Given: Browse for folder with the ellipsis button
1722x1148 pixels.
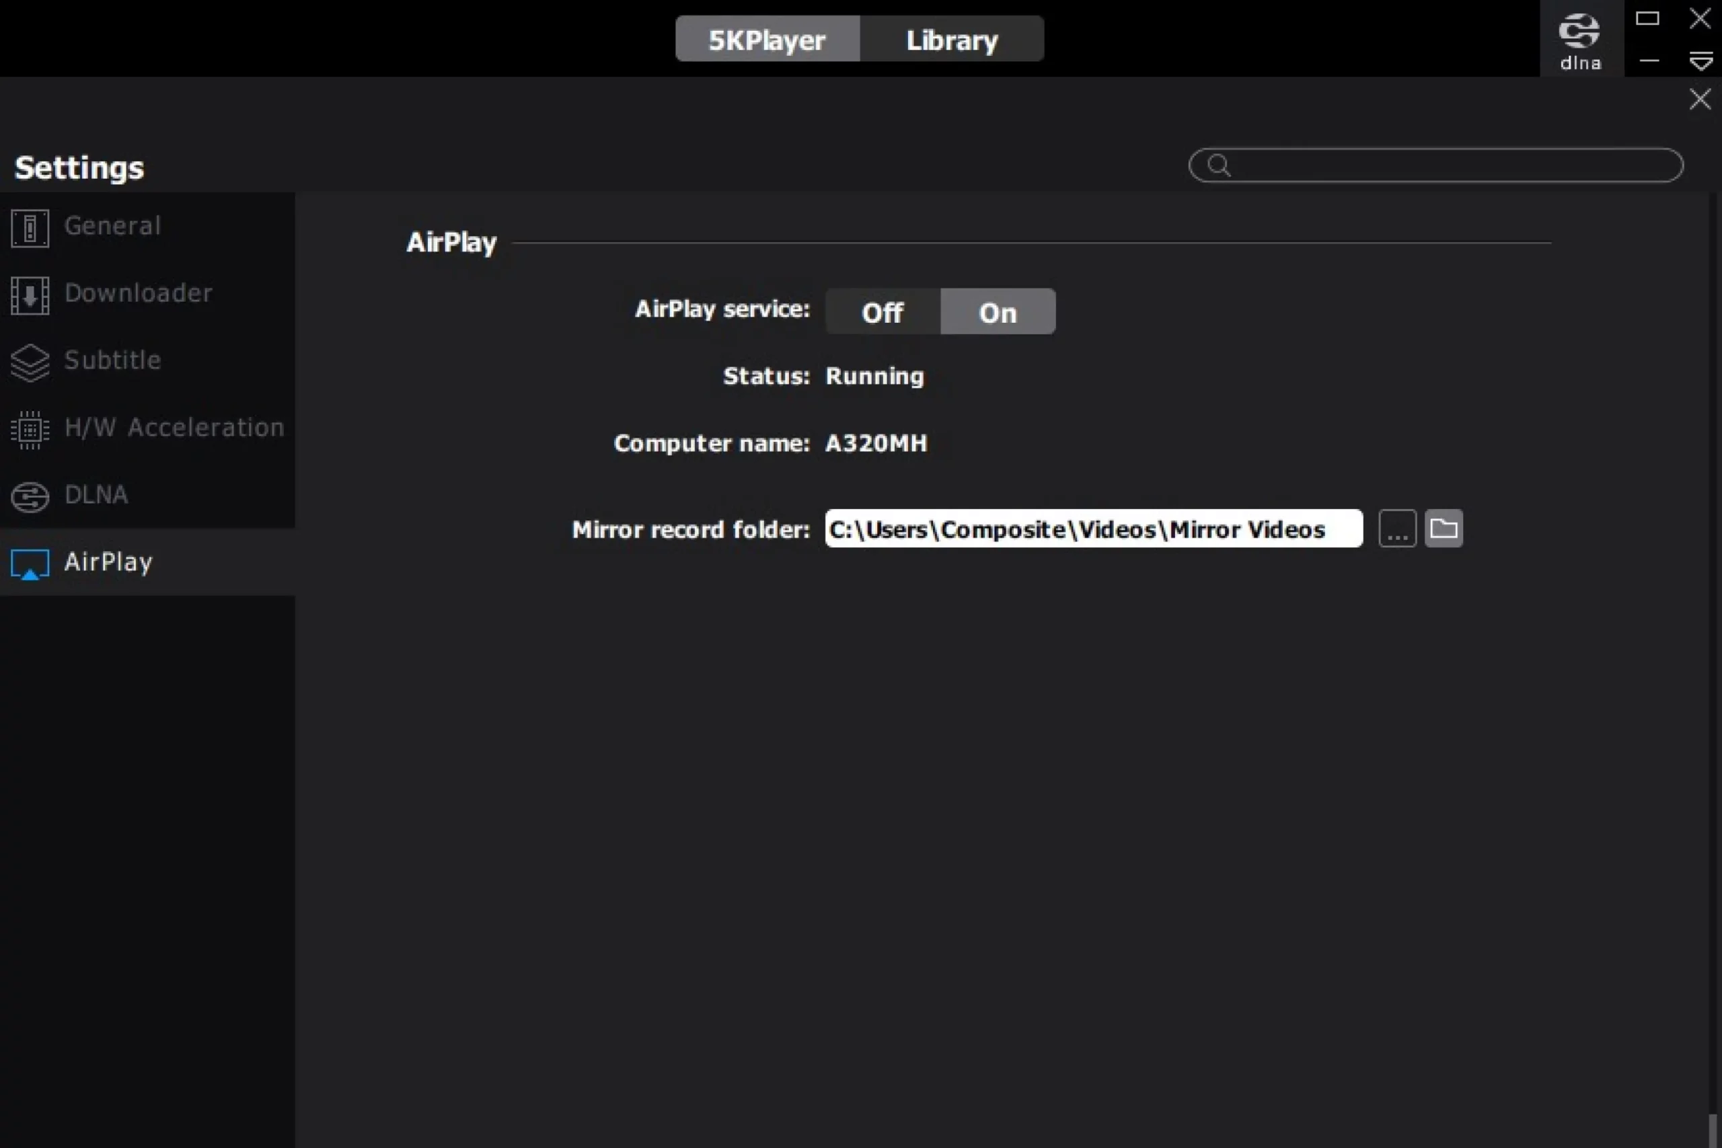Looking at the screenshot, I should [1396, 529].
